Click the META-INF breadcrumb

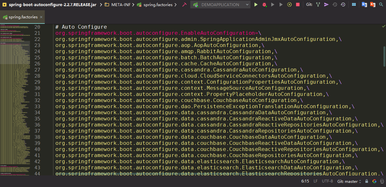(118, 5)
